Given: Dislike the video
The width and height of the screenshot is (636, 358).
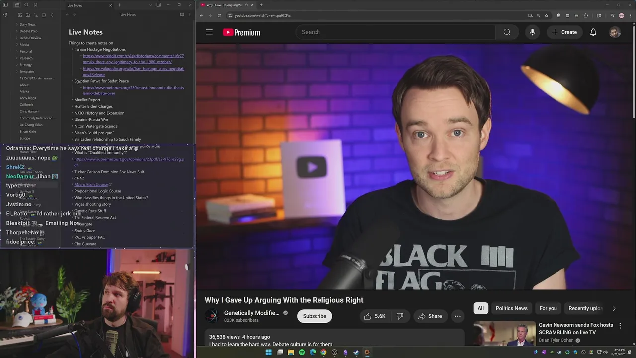Looking at the screenshot, I should [x=400, y=316].
